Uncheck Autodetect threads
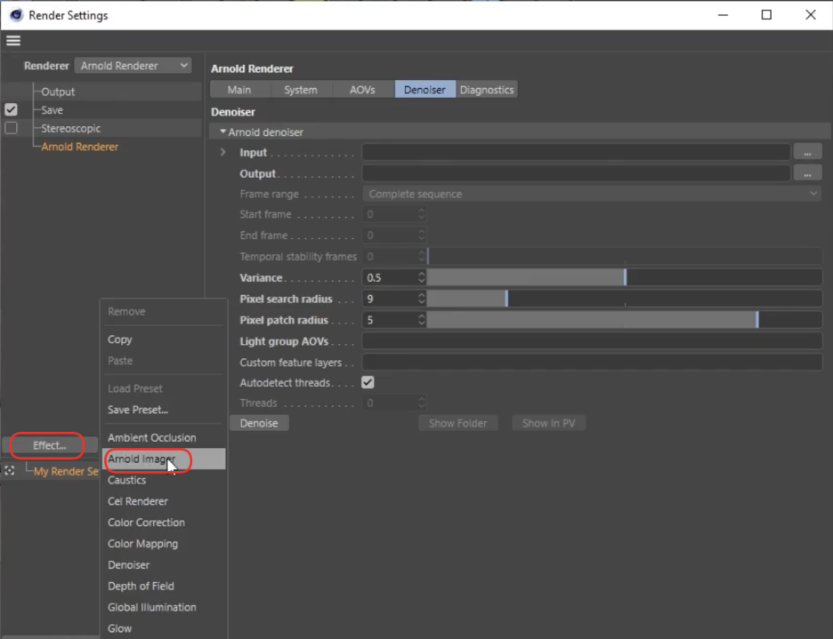The image size is (833, 639). [368, 382]
